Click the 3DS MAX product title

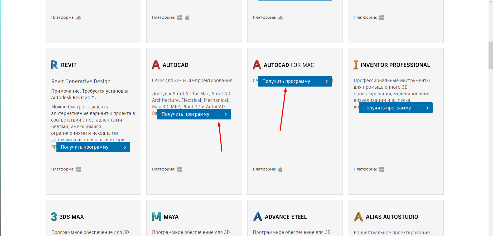point(72,217)
